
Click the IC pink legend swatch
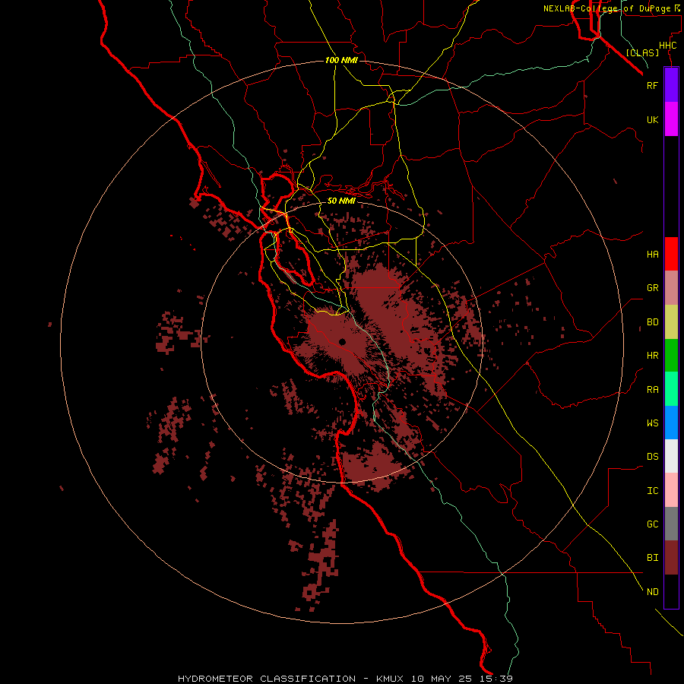671,490
